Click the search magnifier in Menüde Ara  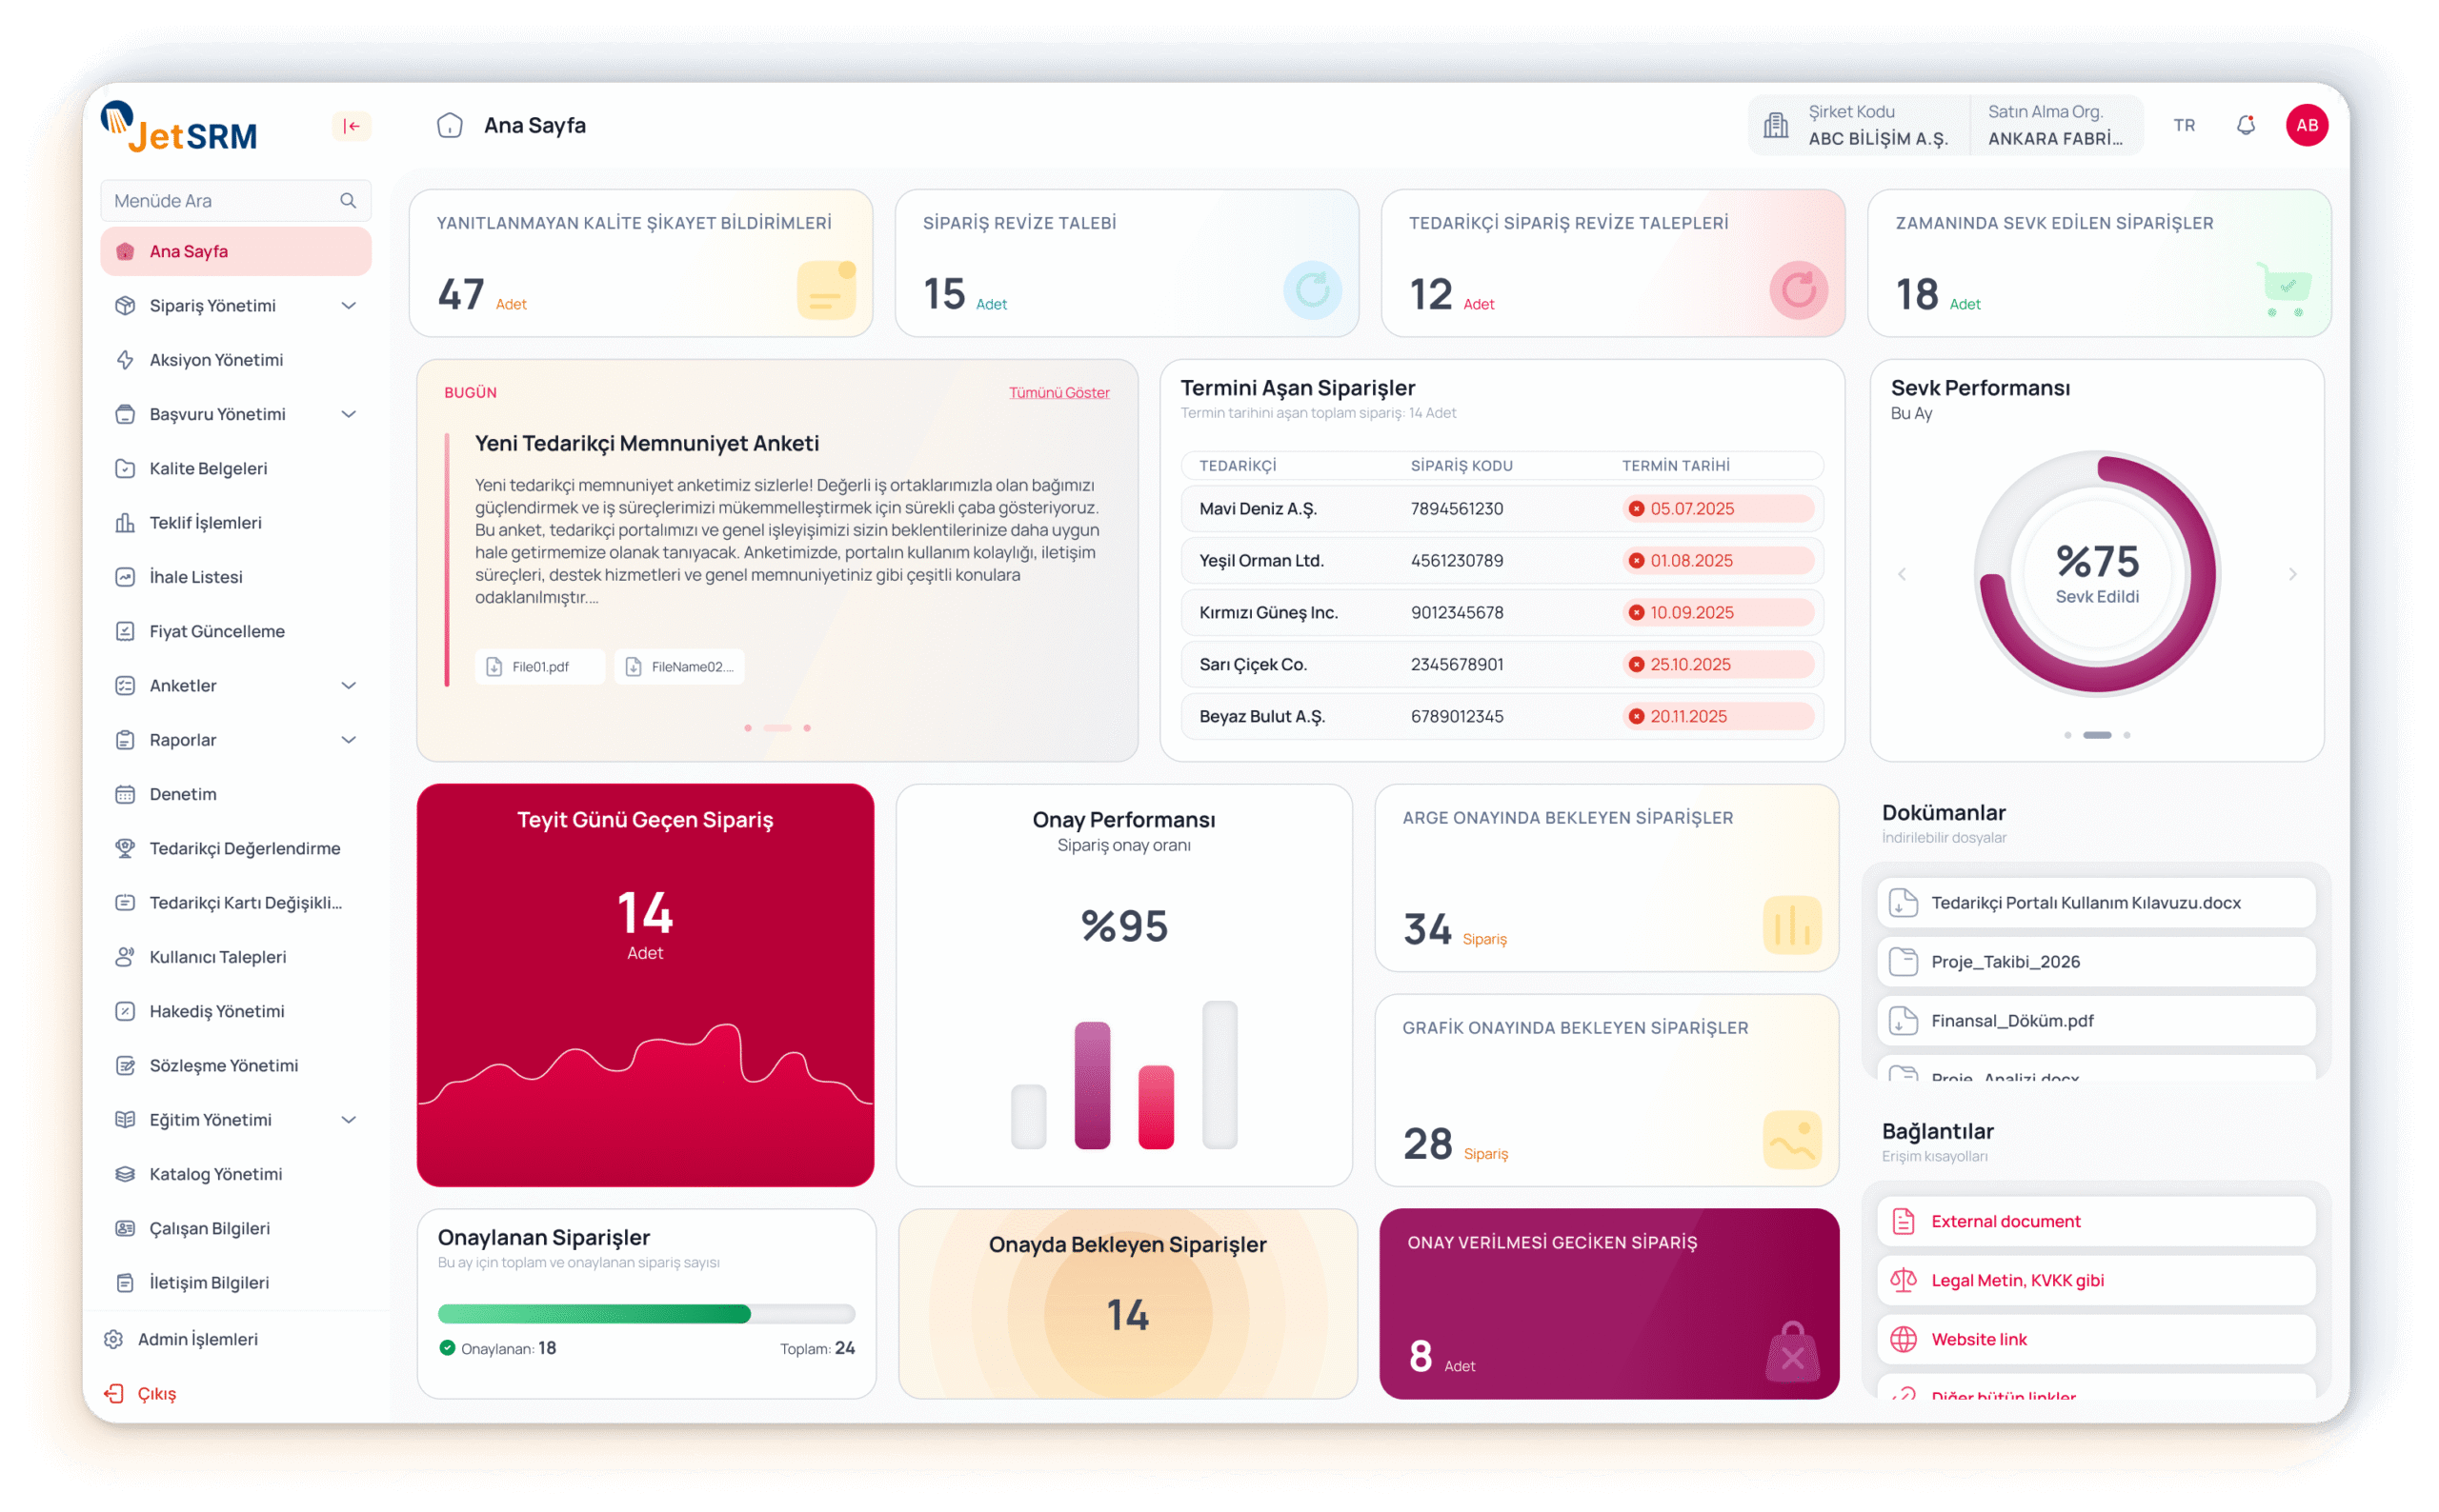pos(348,201)
